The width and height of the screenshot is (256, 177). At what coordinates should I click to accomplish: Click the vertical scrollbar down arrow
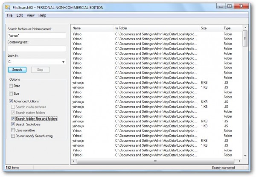[245, 156]
